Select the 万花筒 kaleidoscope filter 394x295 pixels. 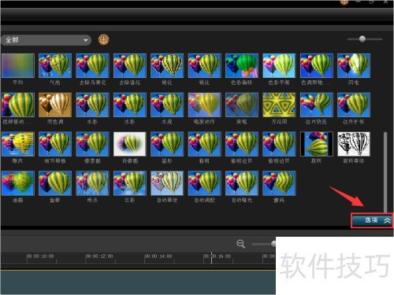click(x=279, y=105)
